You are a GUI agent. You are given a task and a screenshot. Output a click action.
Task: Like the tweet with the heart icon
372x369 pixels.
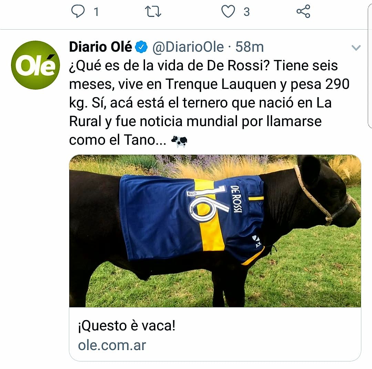click(x=228, y=11)
